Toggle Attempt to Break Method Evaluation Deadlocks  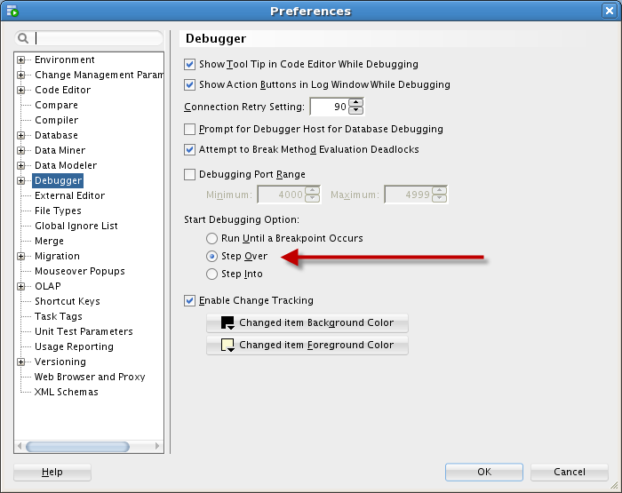point(189,149)
